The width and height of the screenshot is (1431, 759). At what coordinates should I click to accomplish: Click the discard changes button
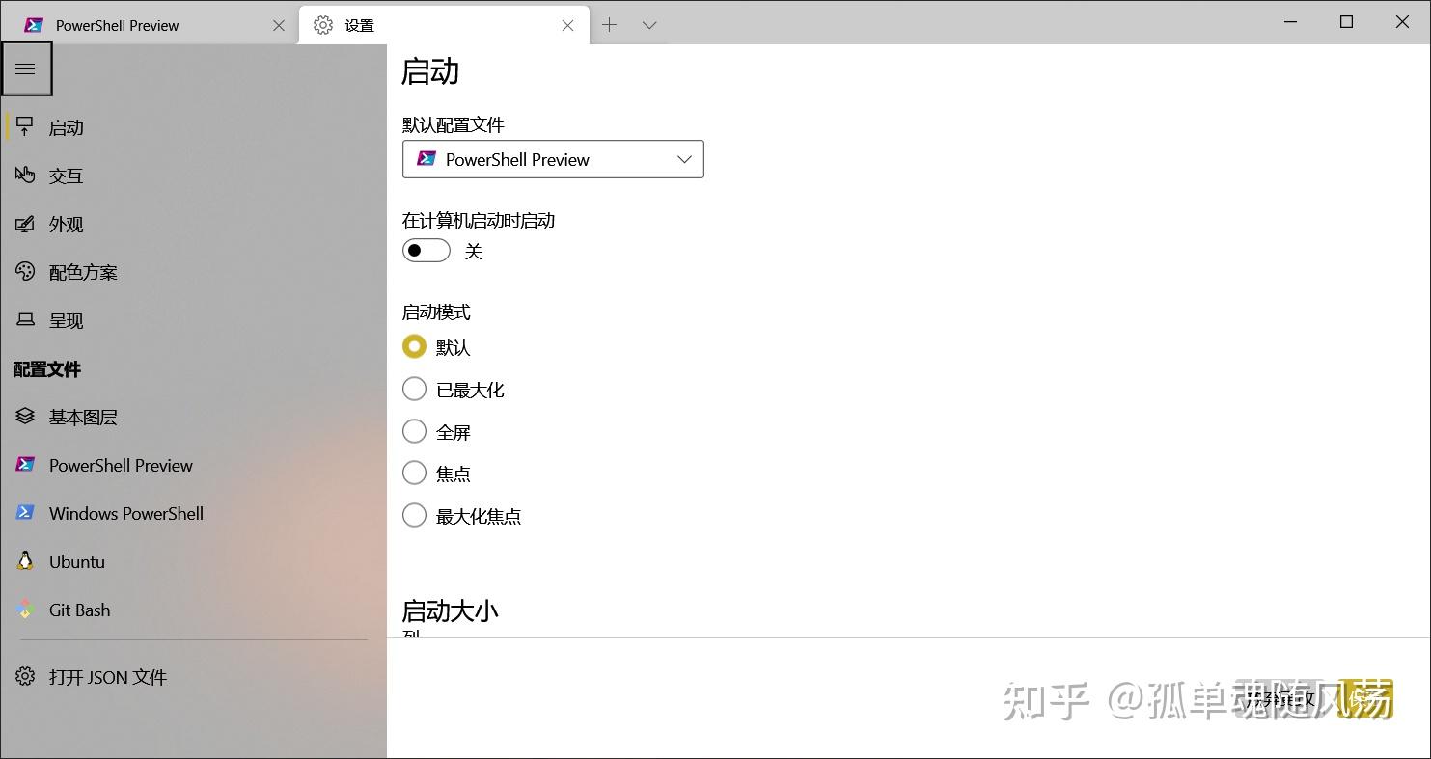(x=1280, y=698)
